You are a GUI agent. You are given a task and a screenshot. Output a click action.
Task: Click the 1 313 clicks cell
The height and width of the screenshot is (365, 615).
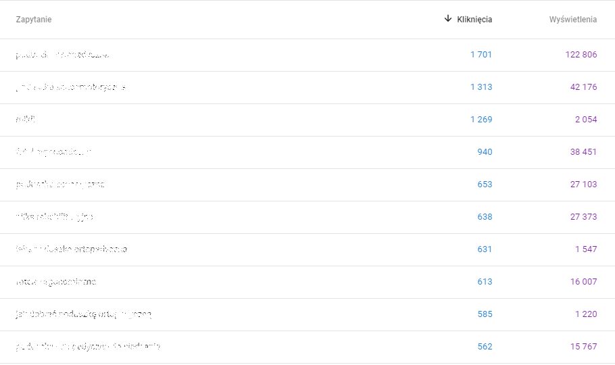(481, 87)
